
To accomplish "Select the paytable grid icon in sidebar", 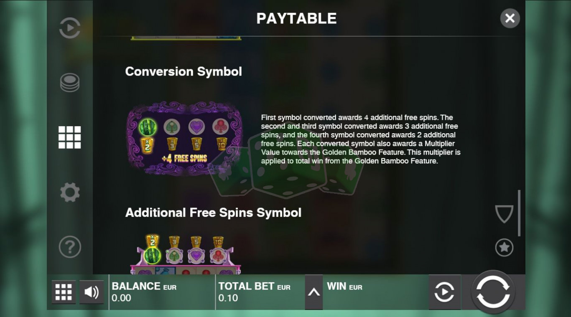I will (x=70, y=137).
